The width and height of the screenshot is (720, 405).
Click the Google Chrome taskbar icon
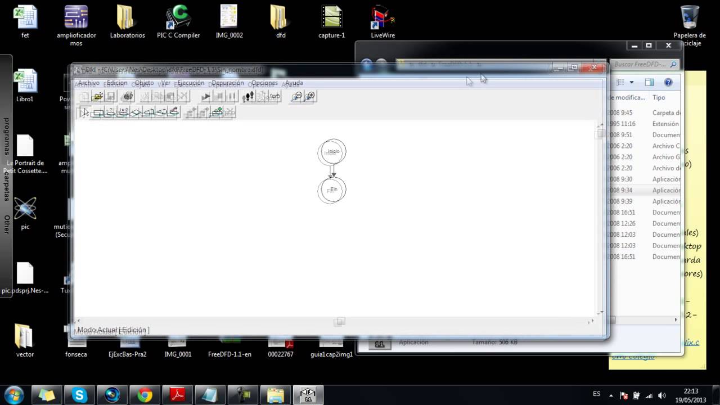click(145, 395)
